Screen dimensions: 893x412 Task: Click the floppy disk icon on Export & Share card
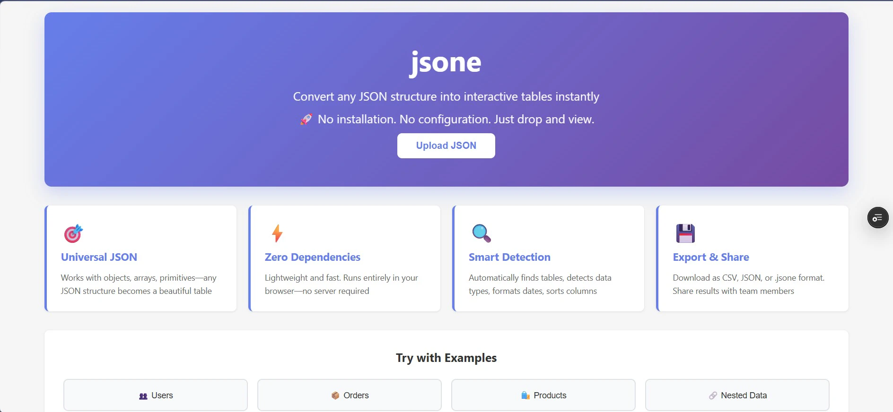[x=684, y=233]
